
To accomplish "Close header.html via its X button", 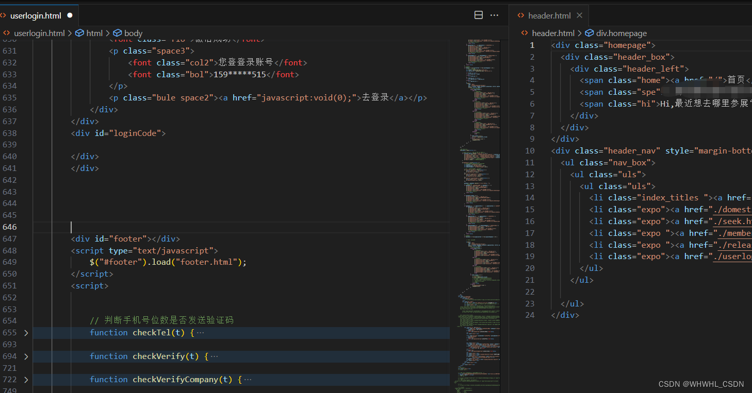I will (579, 15).
